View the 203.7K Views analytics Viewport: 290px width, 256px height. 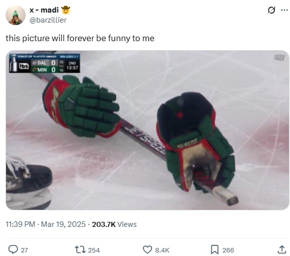click(x=114, y=224)
